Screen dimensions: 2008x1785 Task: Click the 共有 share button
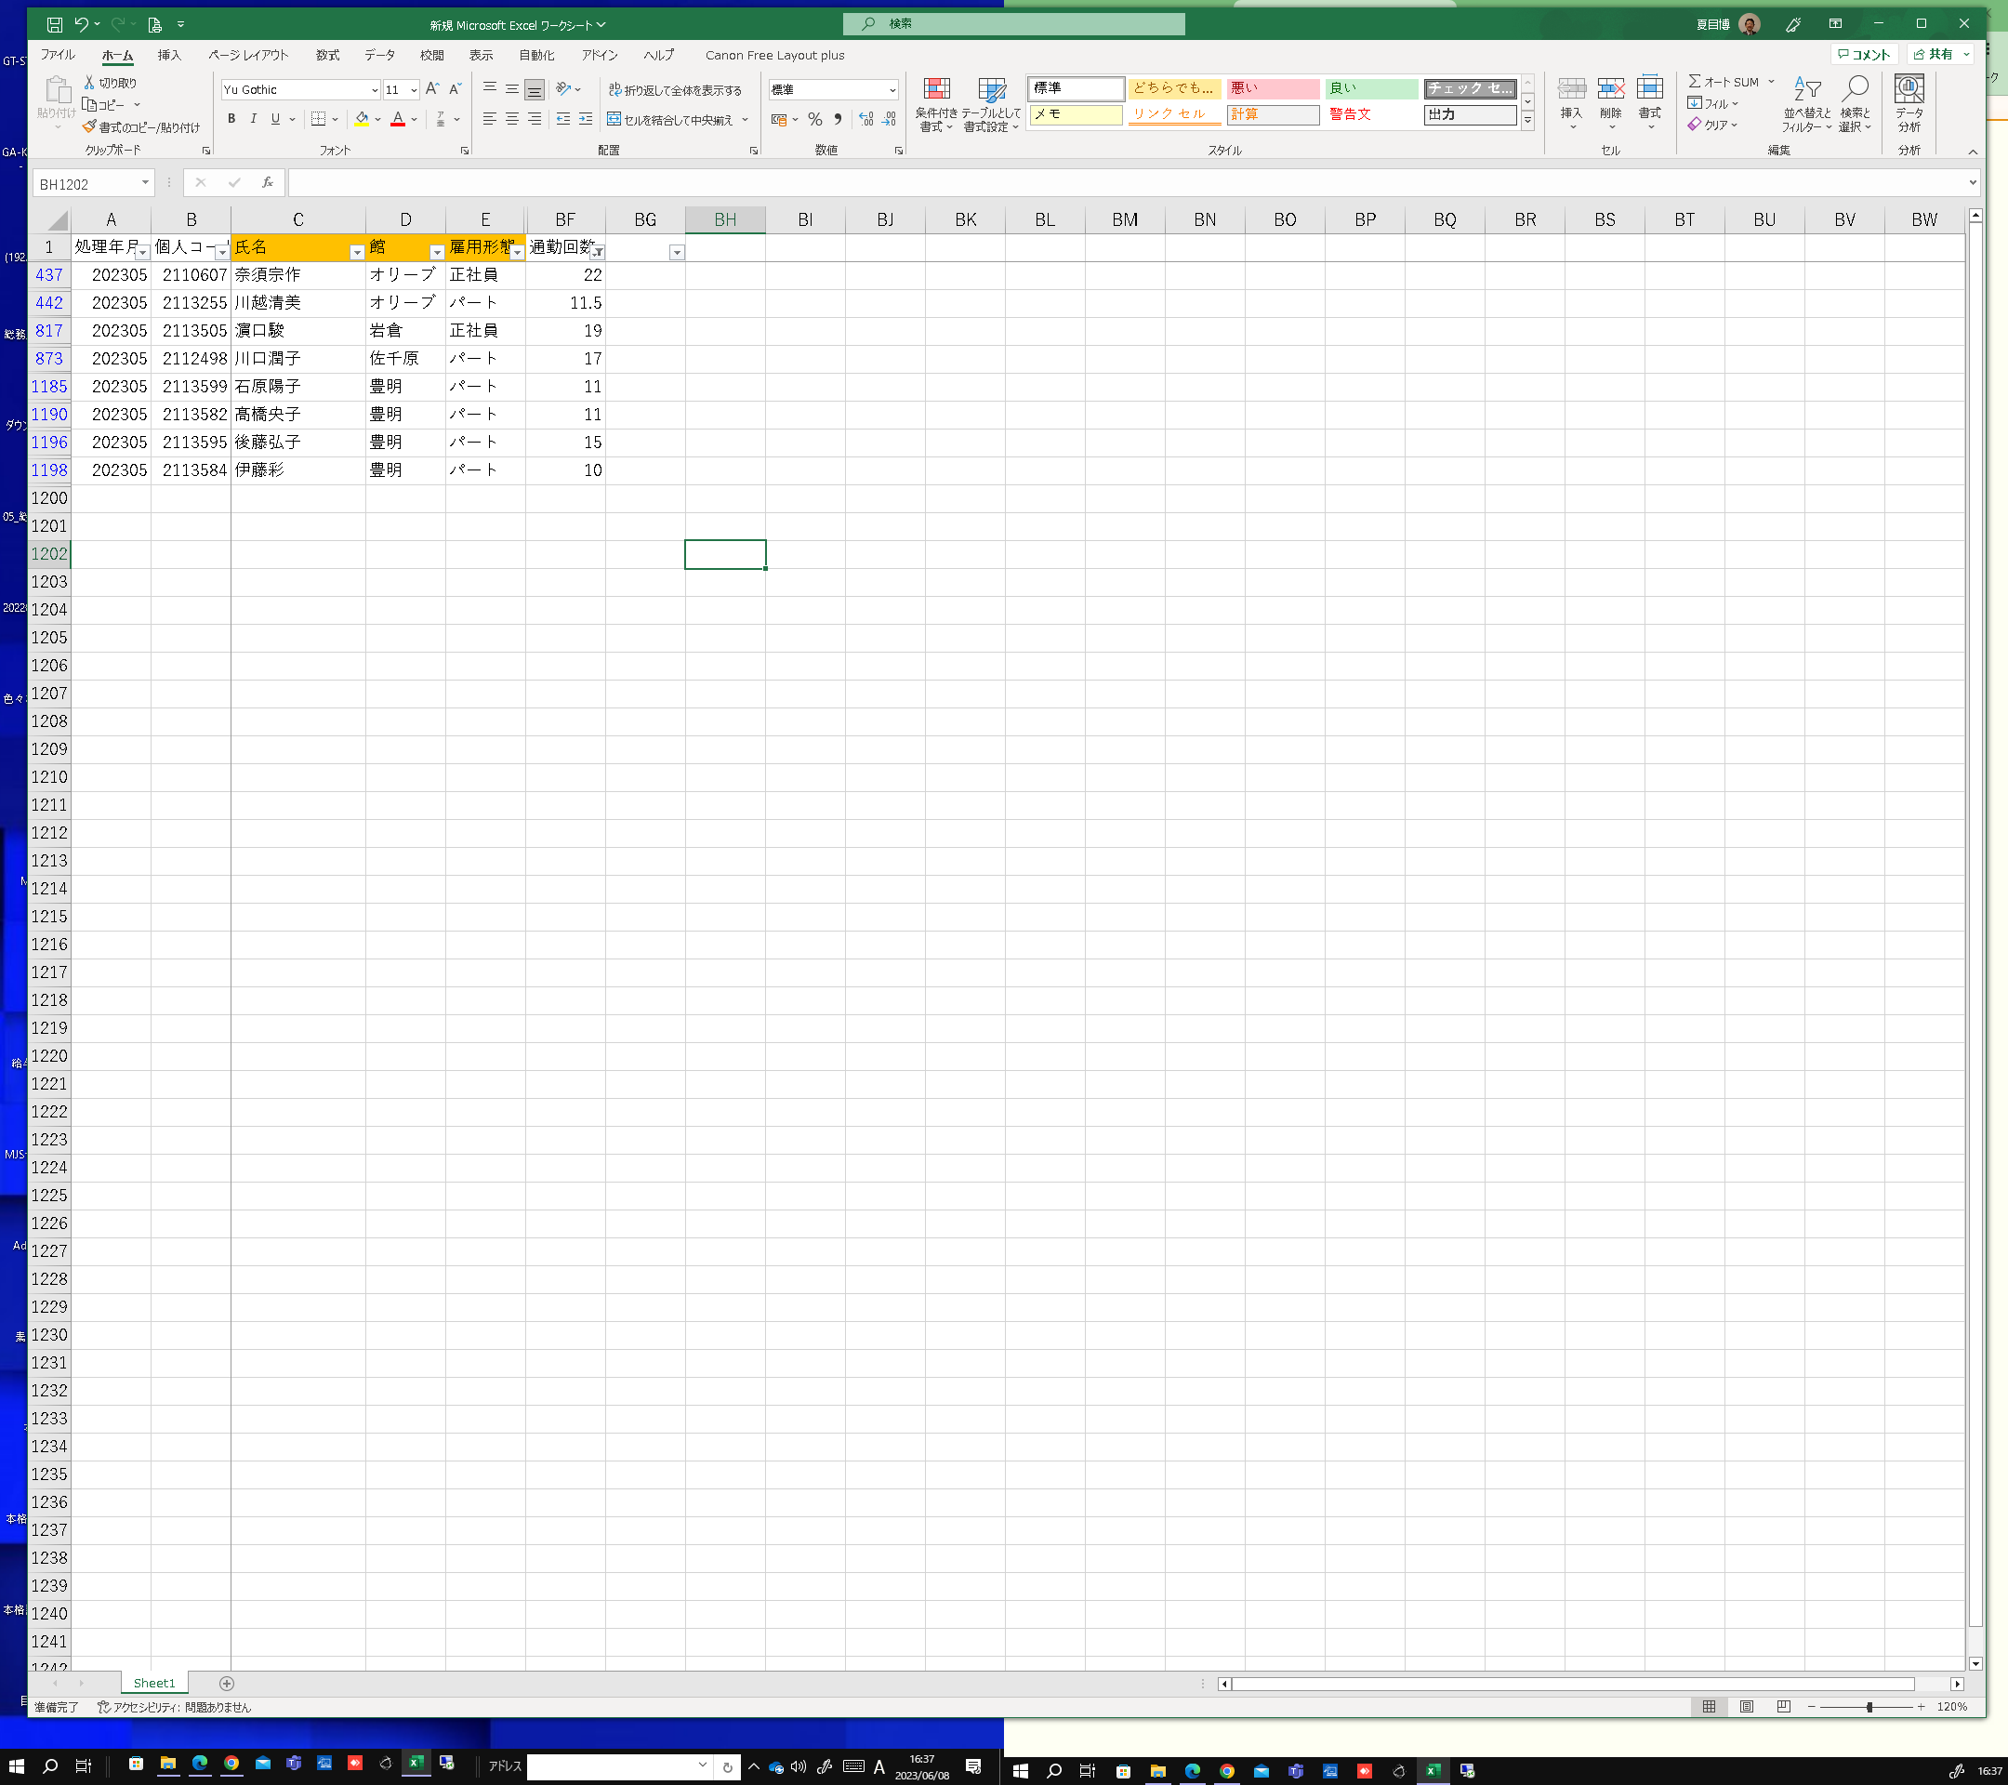pyautogui.click(x=1933, y=55)
